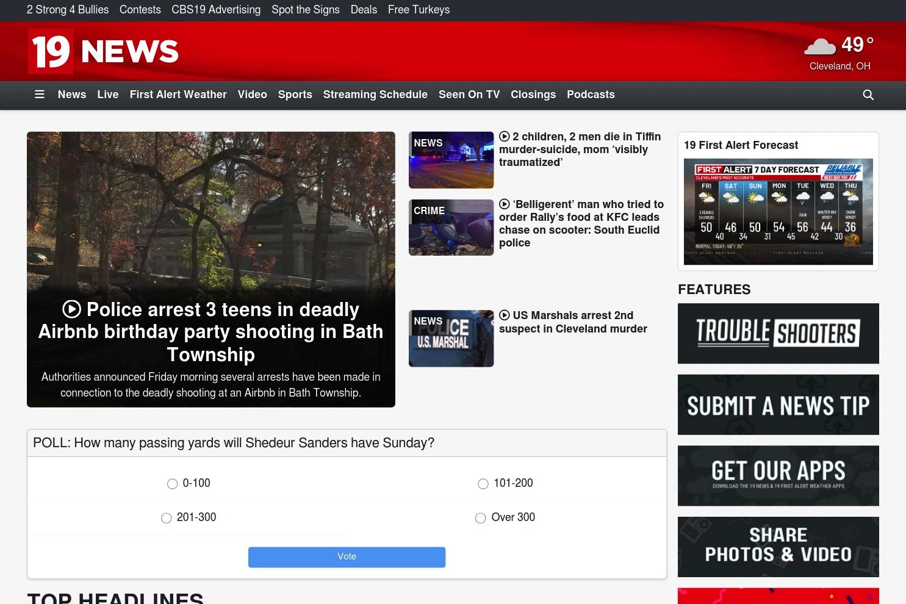Select the 101-200 poll option

pyautogui.click(x=483, y=484)
